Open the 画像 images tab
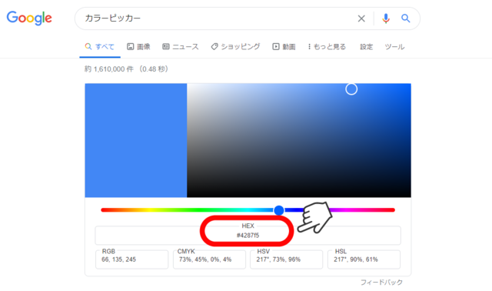492x291 pixels. click(138, 47)
